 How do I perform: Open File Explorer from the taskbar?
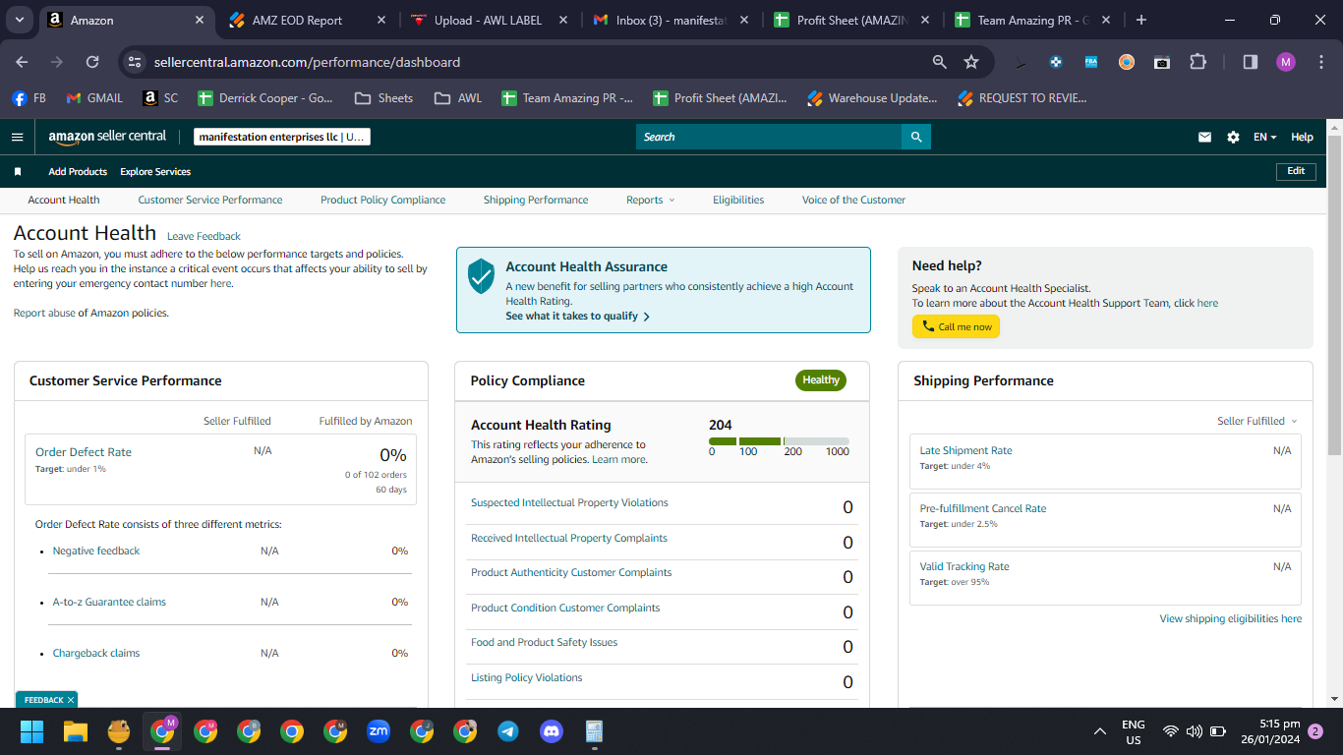click(76, 731)
